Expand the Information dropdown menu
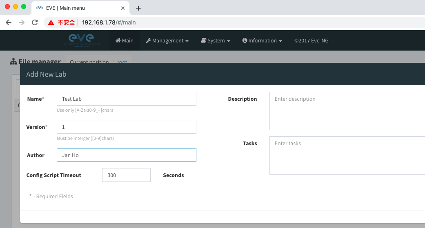The height and width of the screenshot is (228, 425). pyautogui.click(x=262, y=40)
